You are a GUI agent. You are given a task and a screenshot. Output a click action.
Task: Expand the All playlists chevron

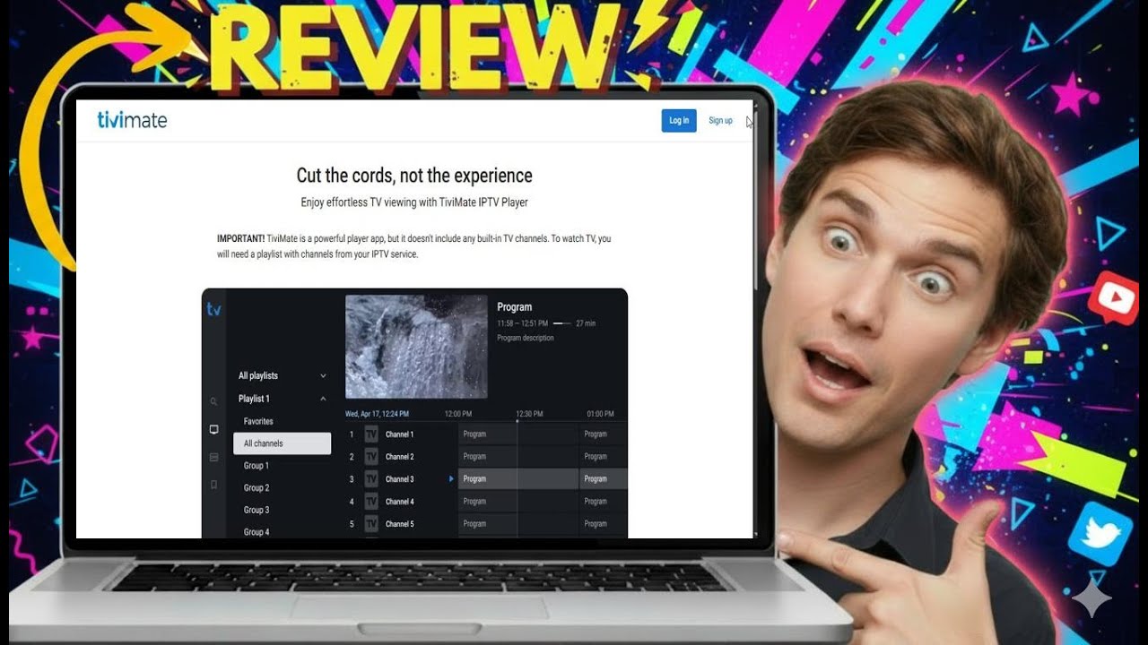323,376
